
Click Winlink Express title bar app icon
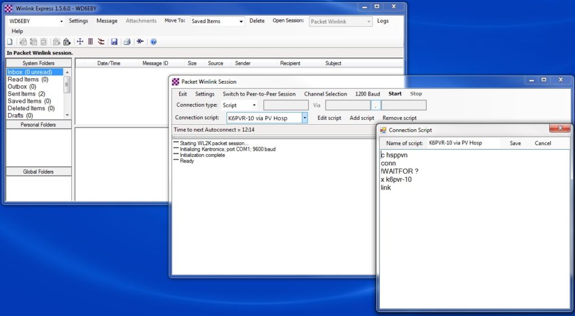click(9, 8)
